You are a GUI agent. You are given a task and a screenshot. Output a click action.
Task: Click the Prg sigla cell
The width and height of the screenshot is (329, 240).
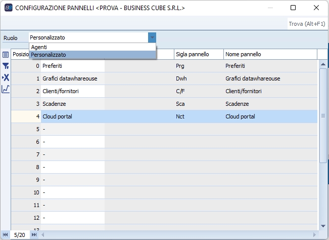coord(199,66)
